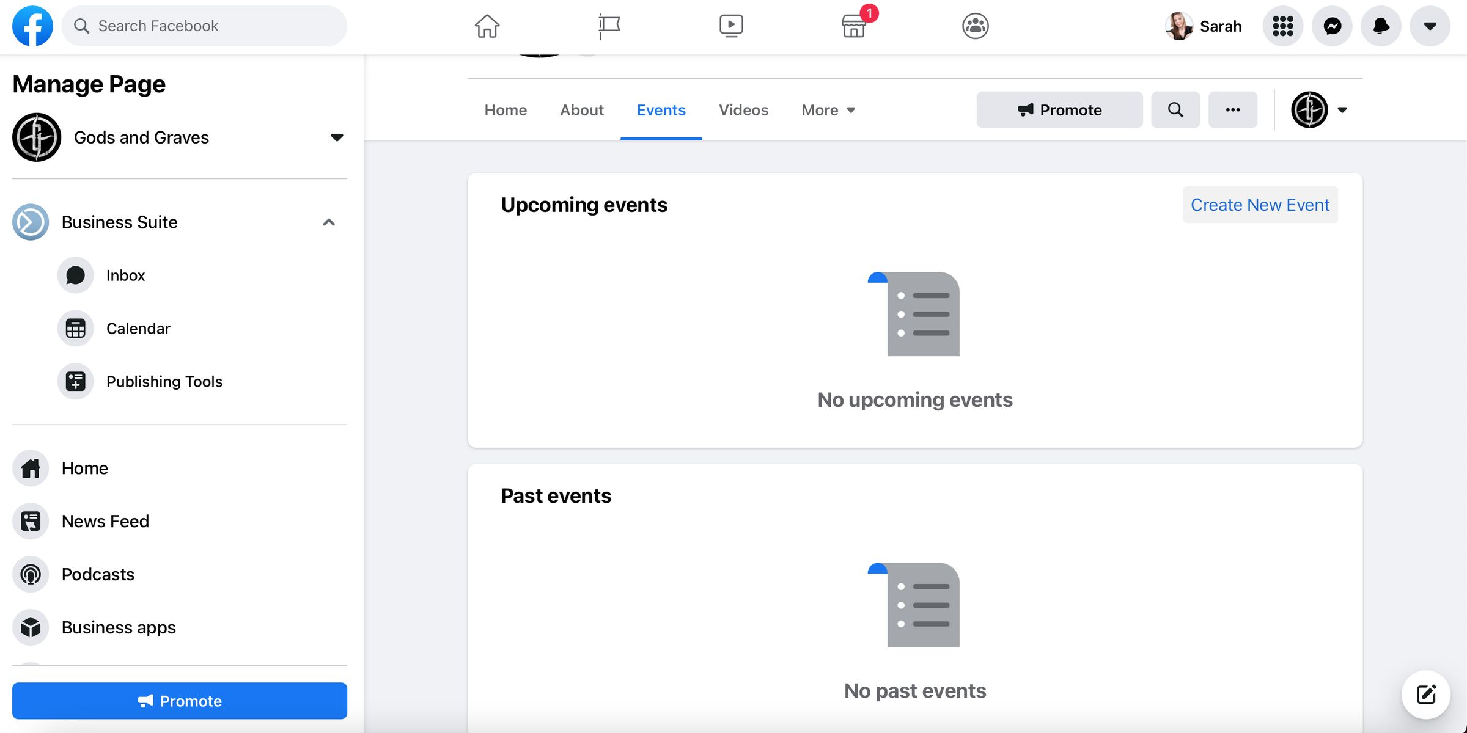Screen dimensions: 1467x733
Task: Click the Marketplace icon in top navbar
Action: click(x=853, y=25)
